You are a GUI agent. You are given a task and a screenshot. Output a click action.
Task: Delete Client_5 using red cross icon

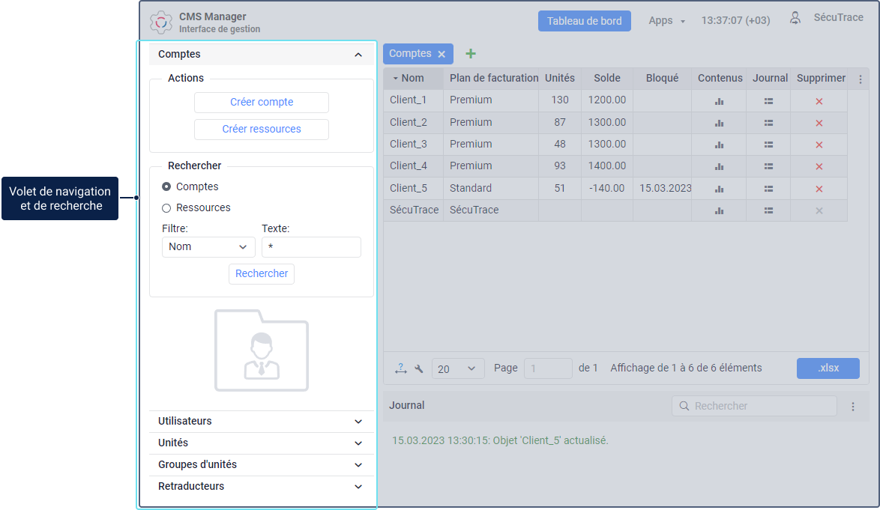point(819,189)
